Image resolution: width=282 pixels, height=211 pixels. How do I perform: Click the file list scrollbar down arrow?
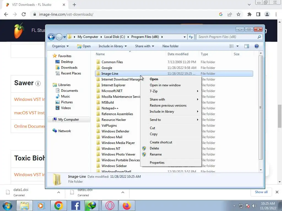click(261, 170)
